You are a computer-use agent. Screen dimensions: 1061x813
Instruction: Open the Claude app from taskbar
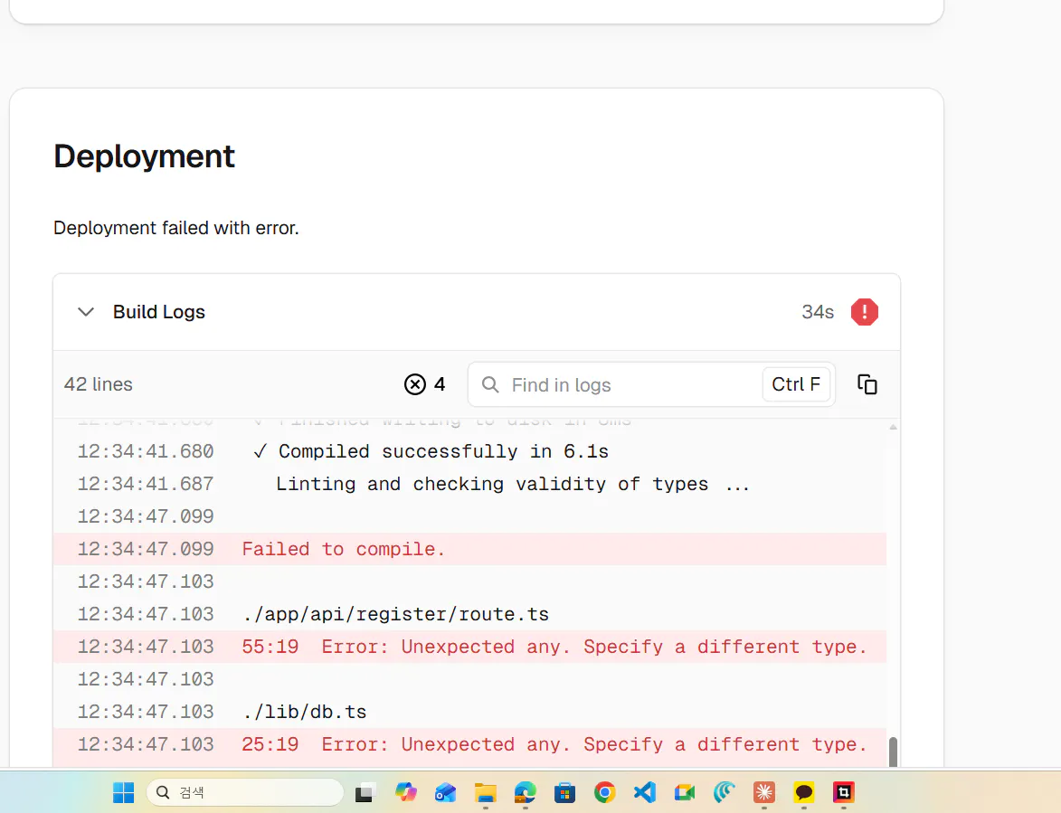(764, 793)
